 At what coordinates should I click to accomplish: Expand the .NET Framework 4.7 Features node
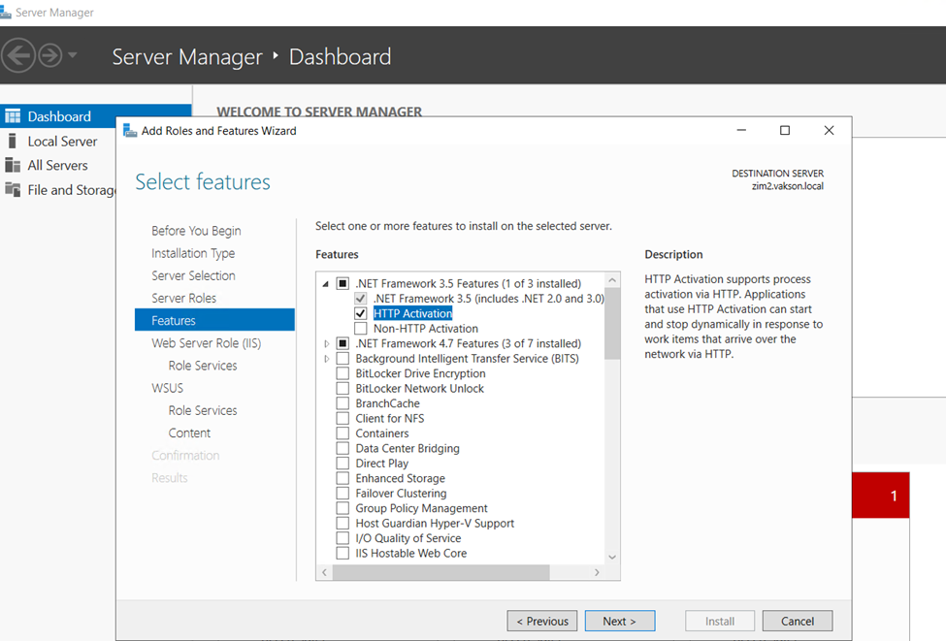tap(326, 343)
